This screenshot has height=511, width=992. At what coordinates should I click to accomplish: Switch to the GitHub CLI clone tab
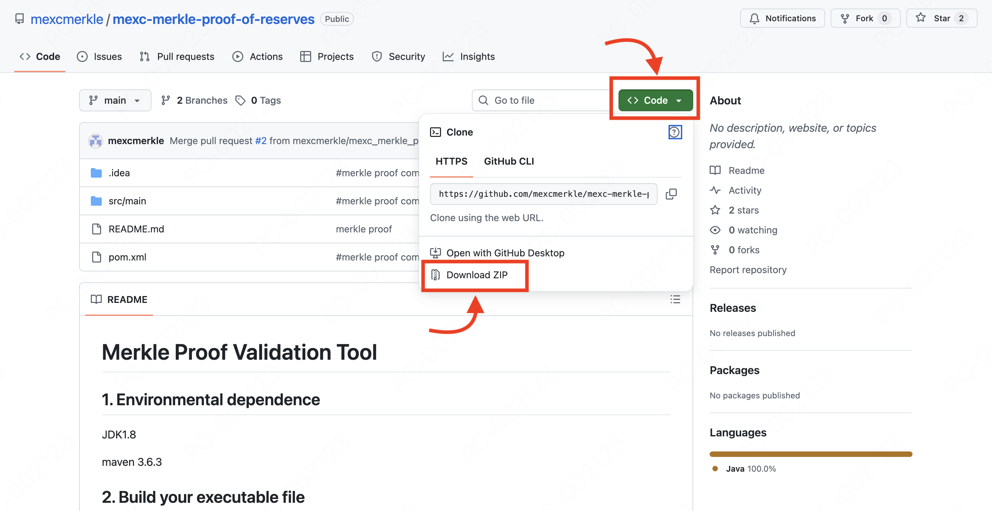508,161
